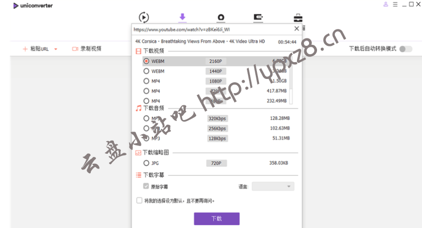The height and width of the screenshot is (228, 422).
Task: Expand the 粘贴URL dropdown arrow
Action: click(56, 49)
